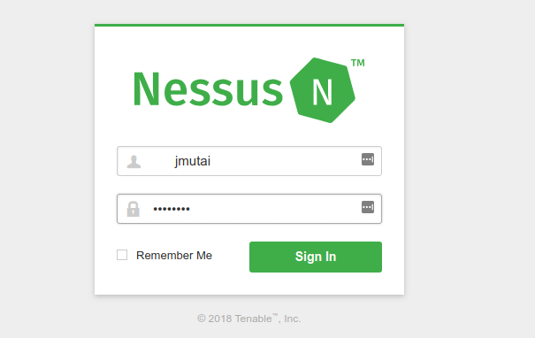Click the green hexagon N logo
Viewport: 535px width, 338px height.
(x=323, y=90)
